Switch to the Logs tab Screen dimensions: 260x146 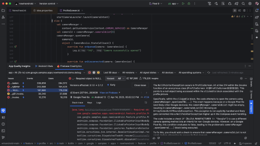coord(99,102)
